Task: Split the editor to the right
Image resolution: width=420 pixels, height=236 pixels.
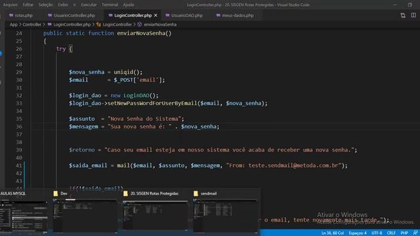Action: click(413, 15)
